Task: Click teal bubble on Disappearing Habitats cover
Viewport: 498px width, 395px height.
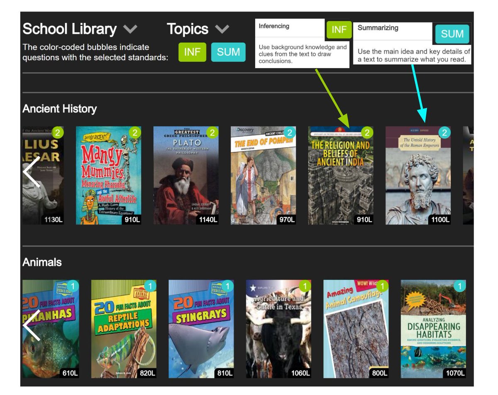Action: coord(459,286)
